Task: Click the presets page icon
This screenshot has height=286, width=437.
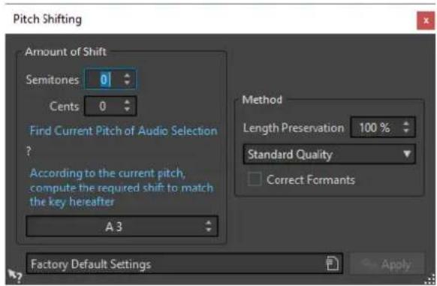Action: 333,263
